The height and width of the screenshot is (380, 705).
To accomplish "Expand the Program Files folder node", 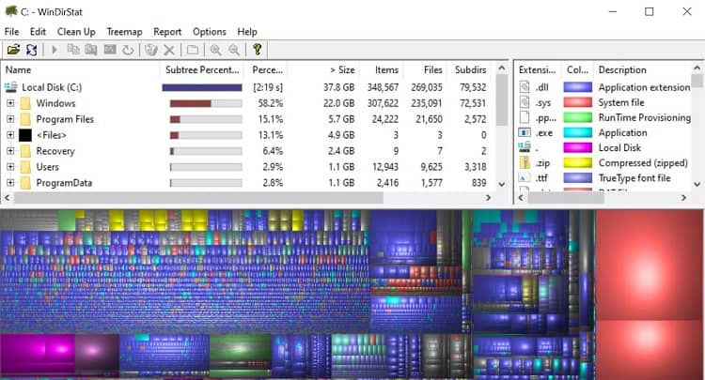I will pos(10,119).
